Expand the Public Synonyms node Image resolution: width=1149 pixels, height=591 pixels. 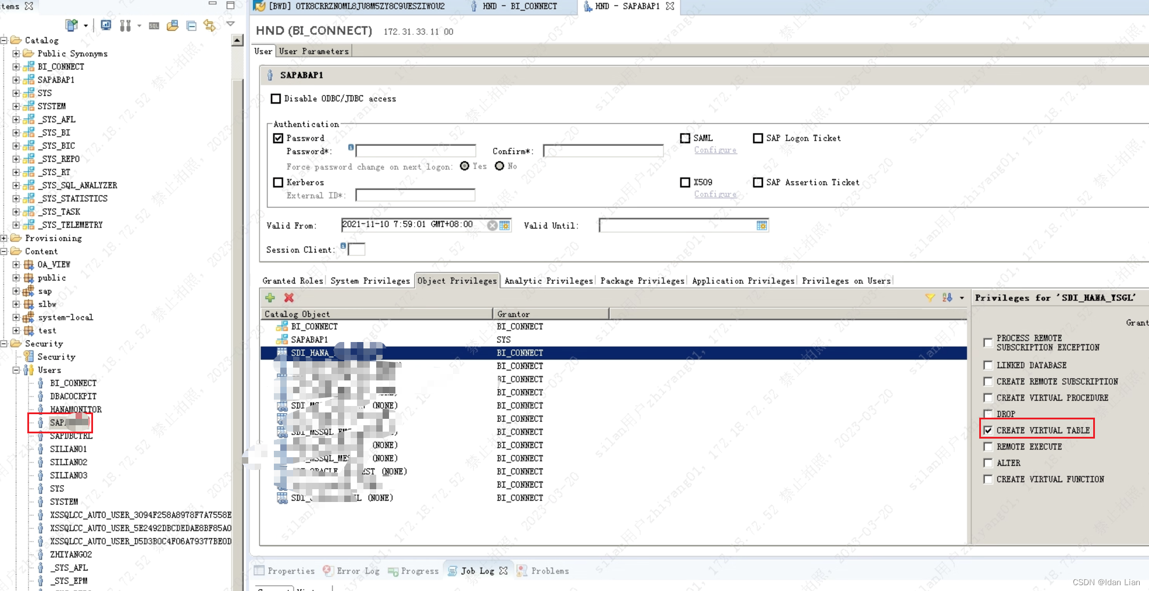pyautogui.click(x=15, y=53)
